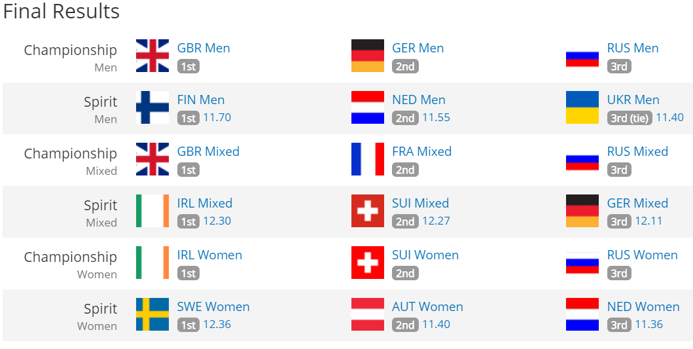The width and height of the screenshot is (693, 349).
Task: Open the GBR Mixed team link
Action: click(208, 151)
